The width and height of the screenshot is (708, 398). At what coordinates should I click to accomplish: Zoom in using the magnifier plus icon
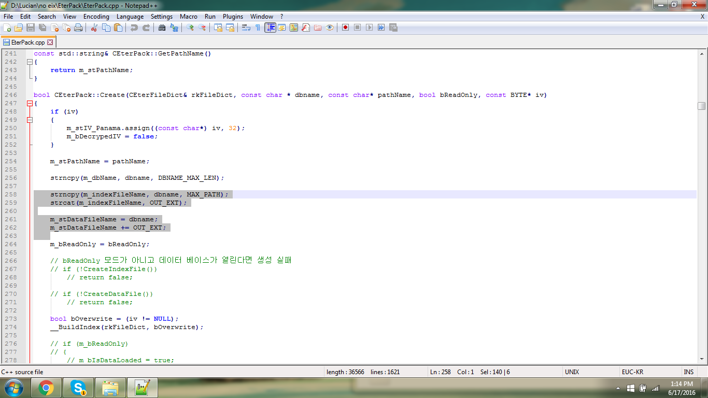tap(190, 27)
